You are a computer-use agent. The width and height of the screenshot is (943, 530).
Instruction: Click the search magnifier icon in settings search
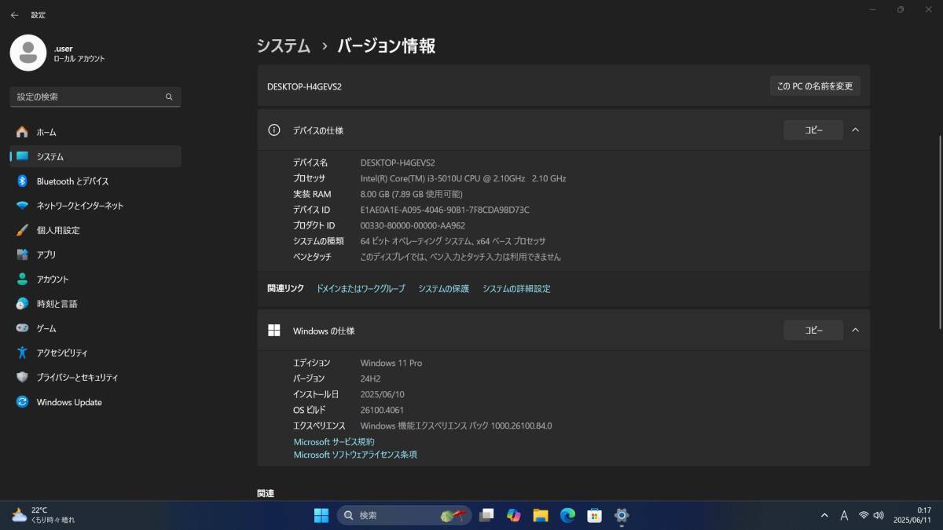pyautogui.click(x=169, y=97)
